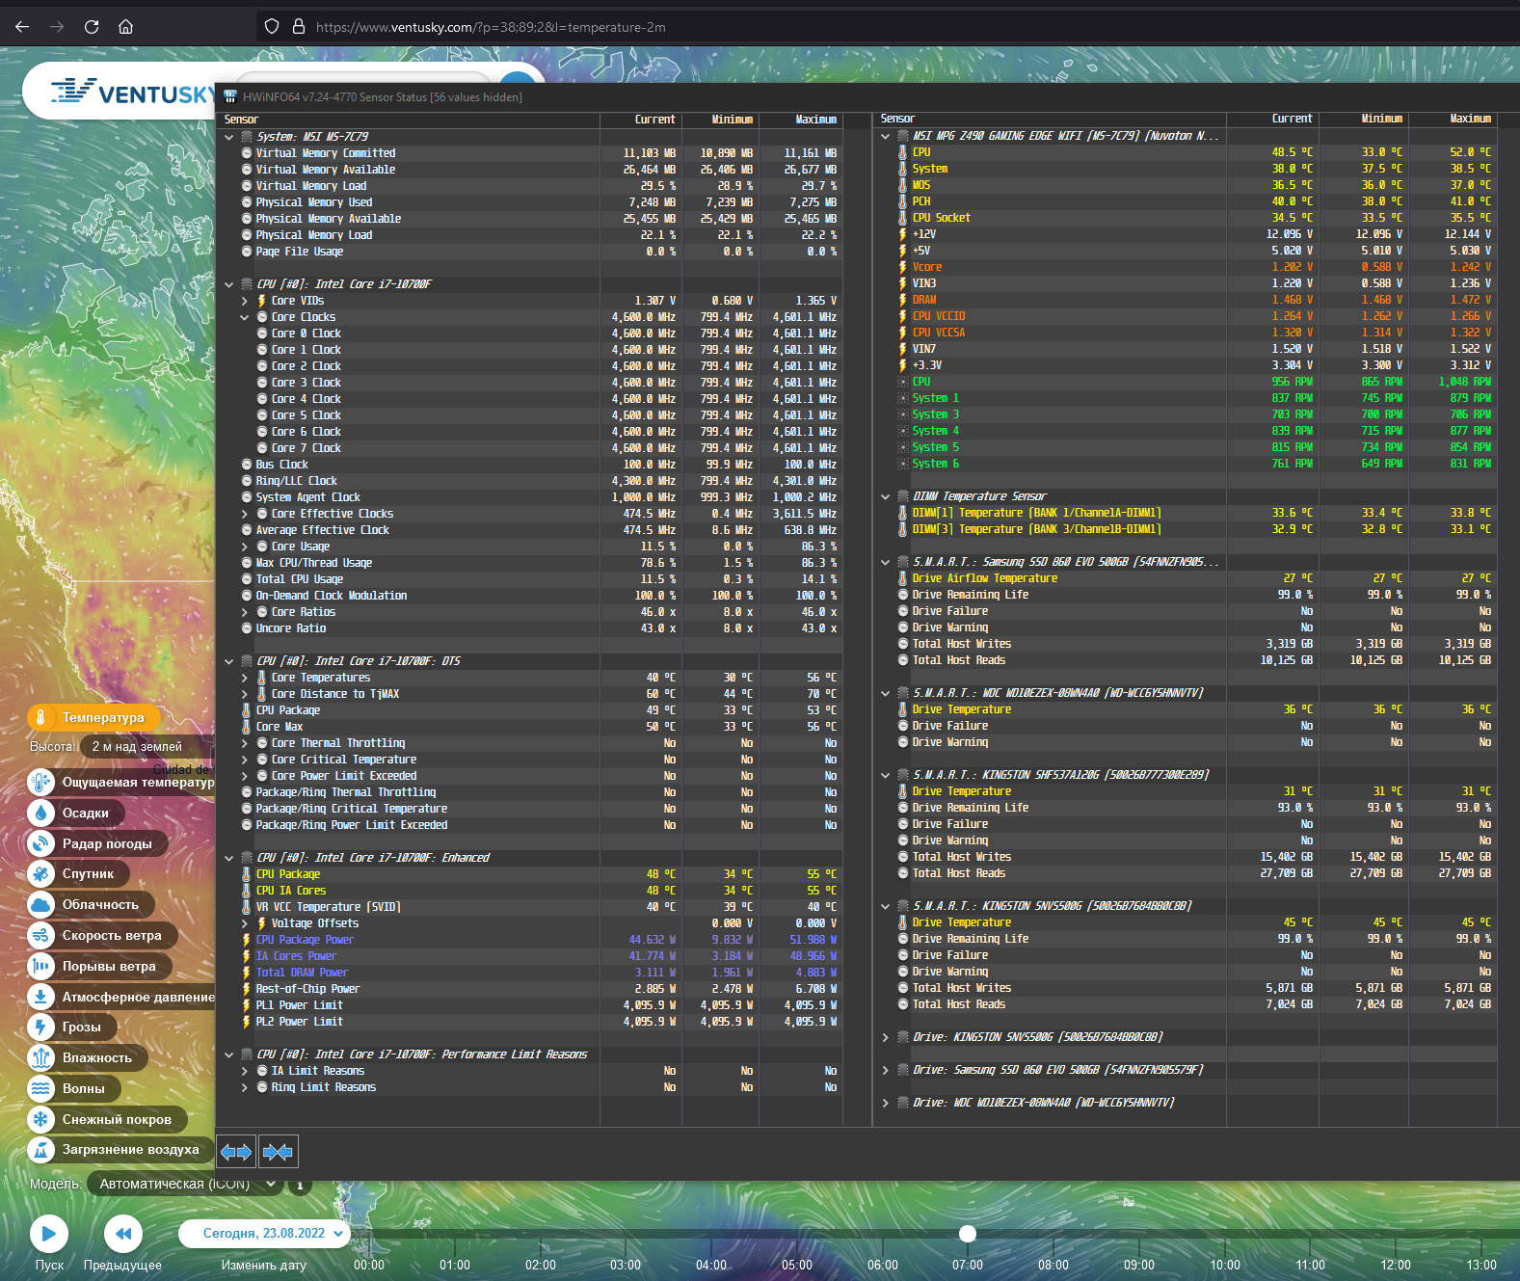1520x1281 pixels.
Task: Select the Virtual Memory Committed row
Action: click(530, 153)
